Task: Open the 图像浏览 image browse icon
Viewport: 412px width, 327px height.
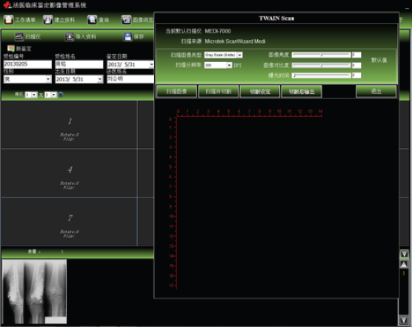Action: [126, 20]
